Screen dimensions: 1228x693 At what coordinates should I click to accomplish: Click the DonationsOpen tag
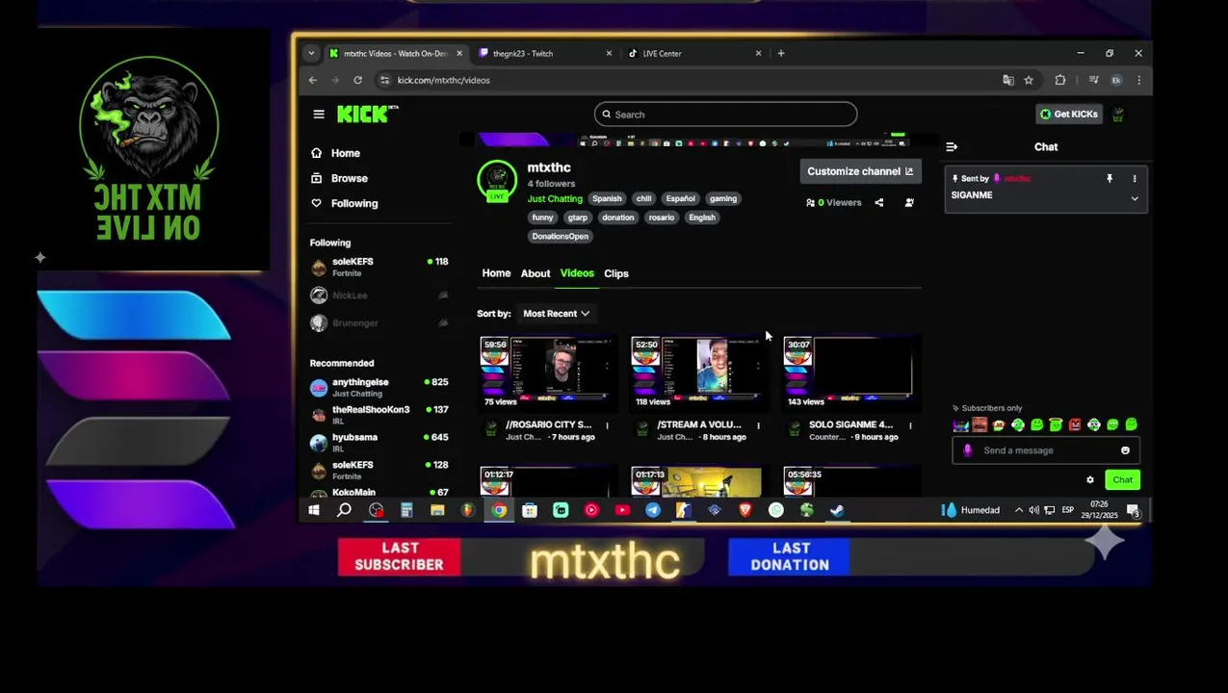click(560, 237)
